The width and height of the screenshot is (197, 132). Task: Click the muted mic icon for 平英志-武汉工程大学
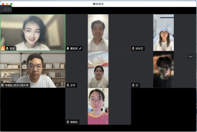point(2,85)
